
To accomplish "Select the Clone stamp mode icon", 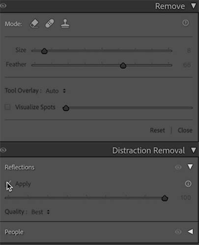I will 65,24.
